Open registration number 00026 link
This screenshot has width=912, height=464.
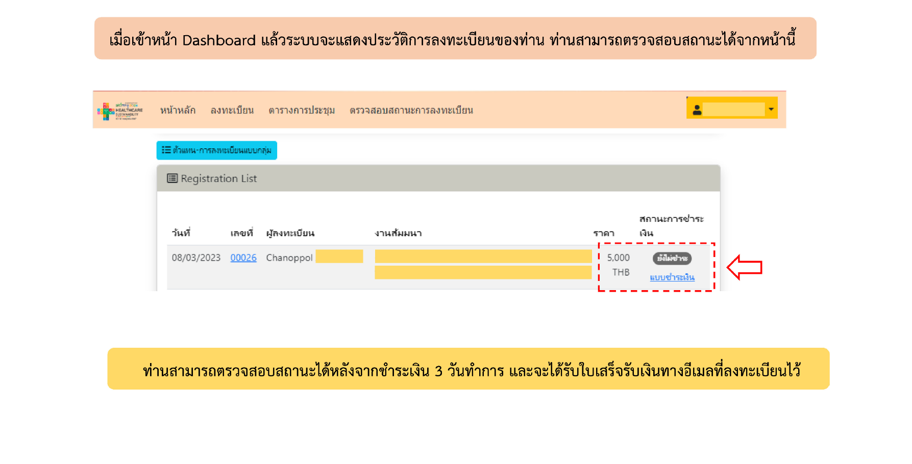(x=243, y=257)
